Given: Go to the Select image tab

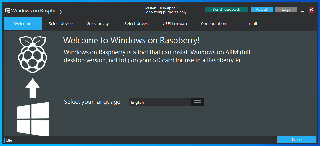Looking at the screenshot, I should 99,24.
